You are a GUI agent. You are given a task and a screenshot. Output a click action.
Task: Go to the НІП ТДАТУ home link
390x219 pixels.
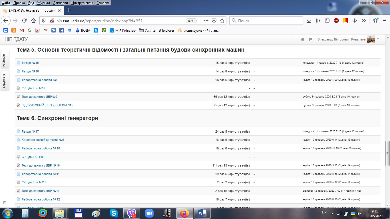point(16,39)
